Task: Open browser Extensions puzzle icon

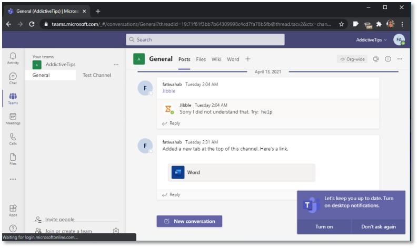Action: pyautogui.click(x=379, y=24)
